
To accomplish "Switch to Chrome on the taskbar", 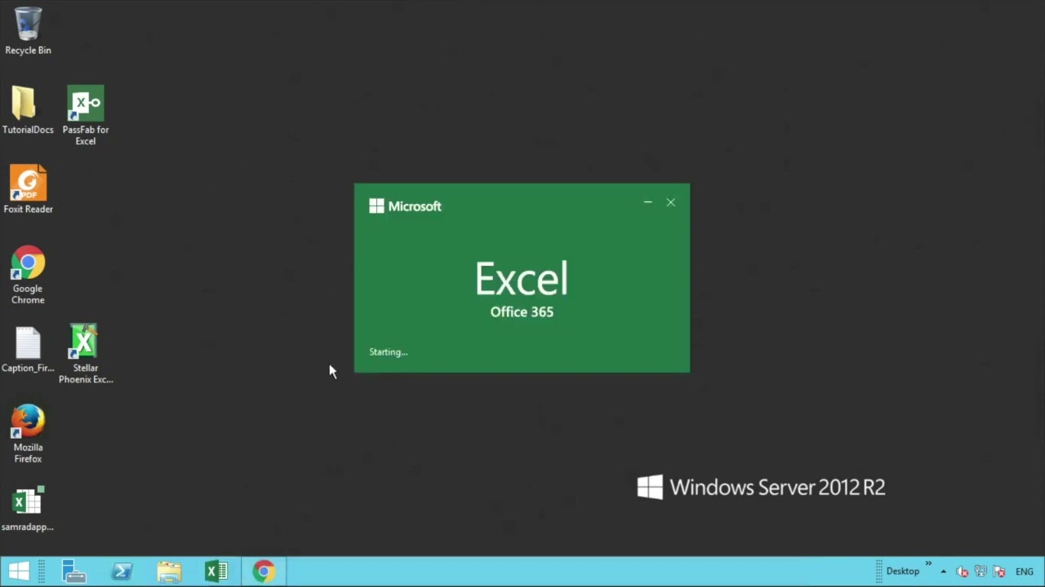I will (x=264, y=572).
